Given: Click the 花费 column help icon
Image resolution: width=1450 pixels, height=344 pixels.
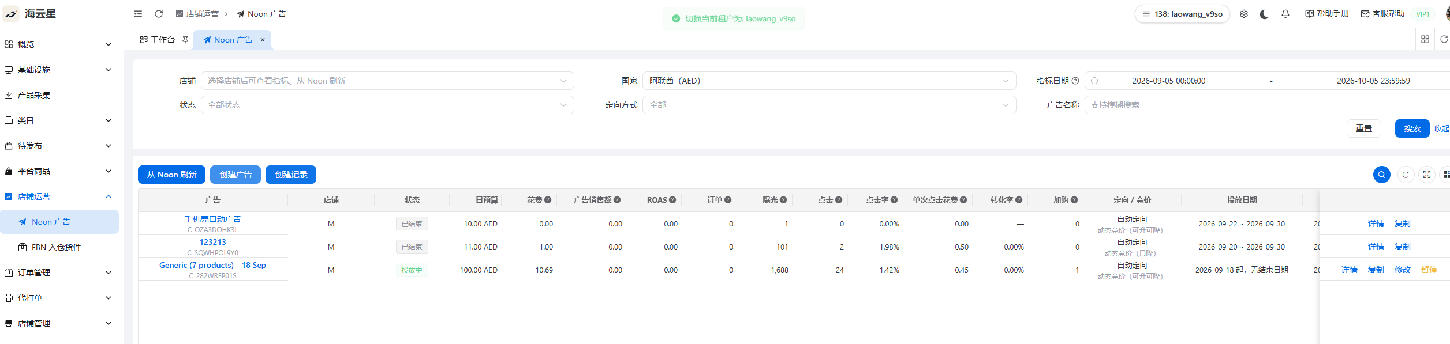Looking at the screenshot, I should coord(548,200).
